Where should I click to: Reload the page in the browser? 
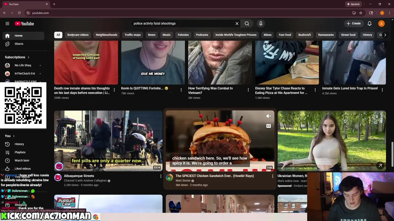click(19, 13)
